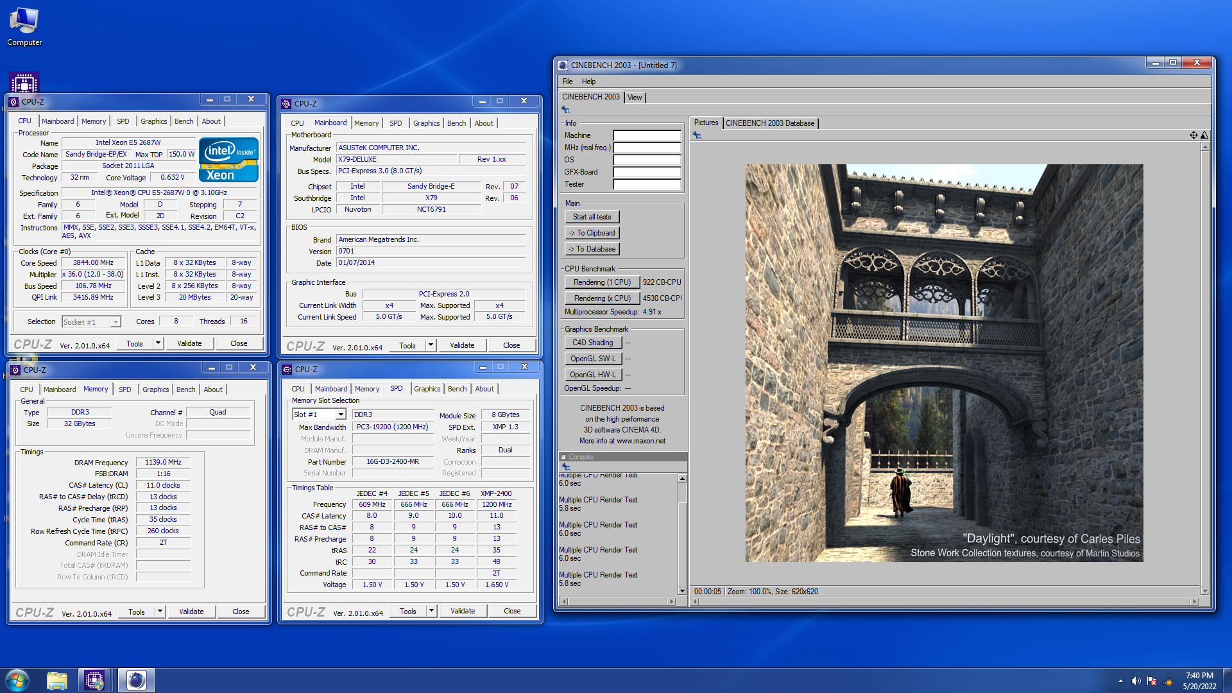Expand the Tools arrow in the CPU-Z Processor window
1232x693 pixels.
[158, 343]
